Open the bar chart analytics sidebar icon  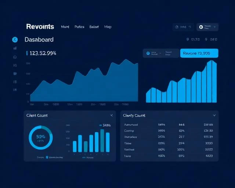tap(15, 48)
